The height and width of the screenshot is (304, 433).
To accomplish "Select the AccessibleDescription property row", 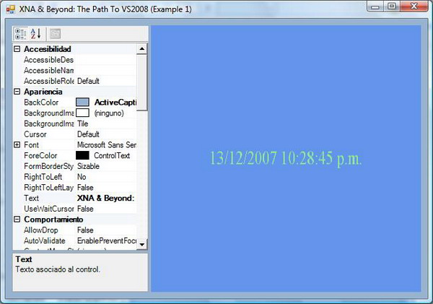I will pos(74,60).
